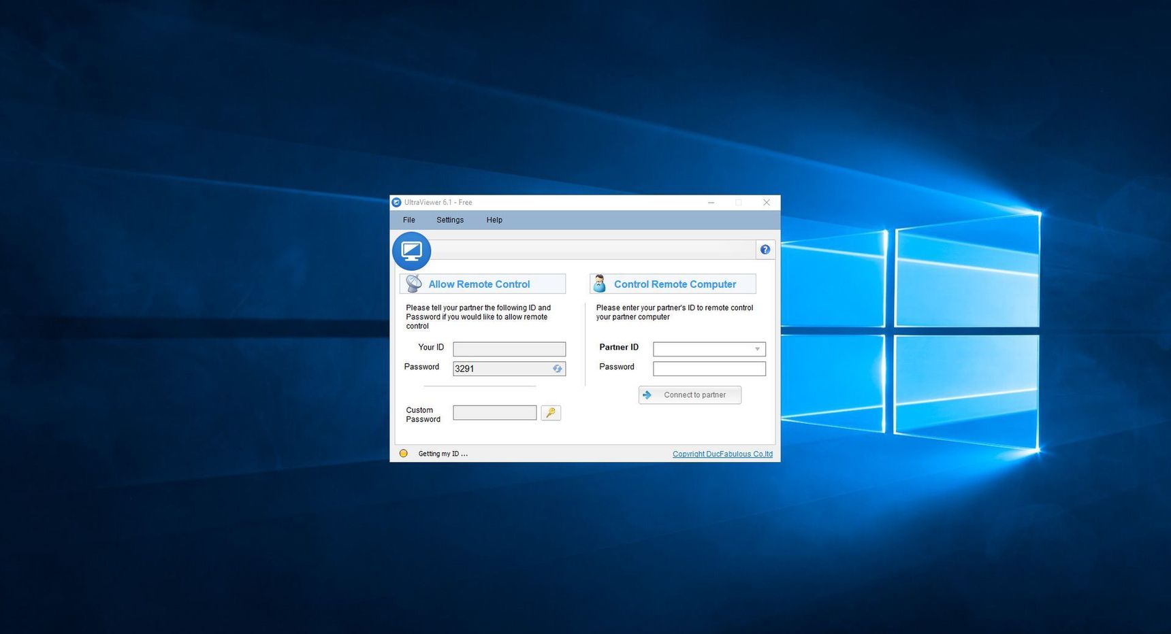Viewport: 1171px width, 634px height.
Task: Click the satellite dish Allow Remote Control icon
Action: [414, 283]
